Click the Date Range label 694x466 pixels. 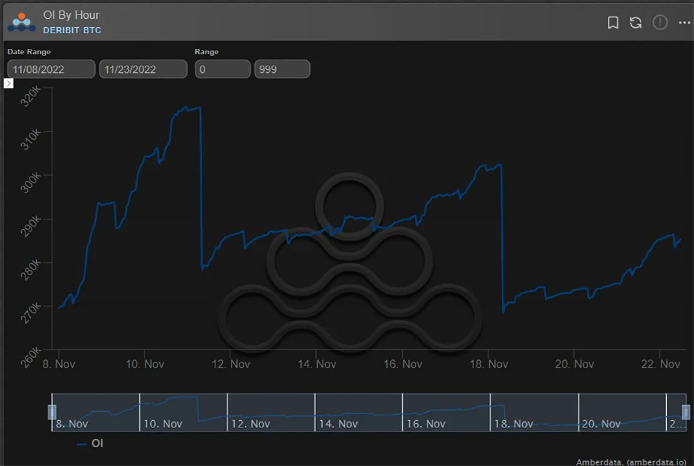(29, 52)
